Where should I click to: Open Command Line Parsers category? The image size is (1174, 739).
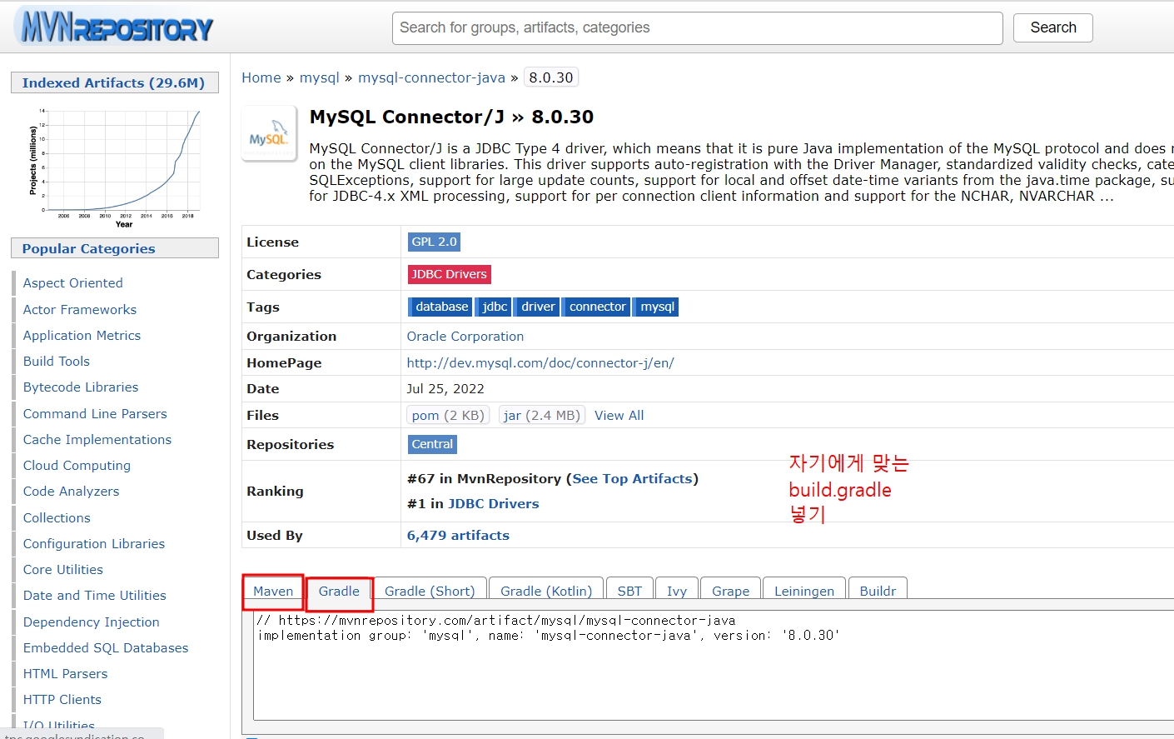95,414
